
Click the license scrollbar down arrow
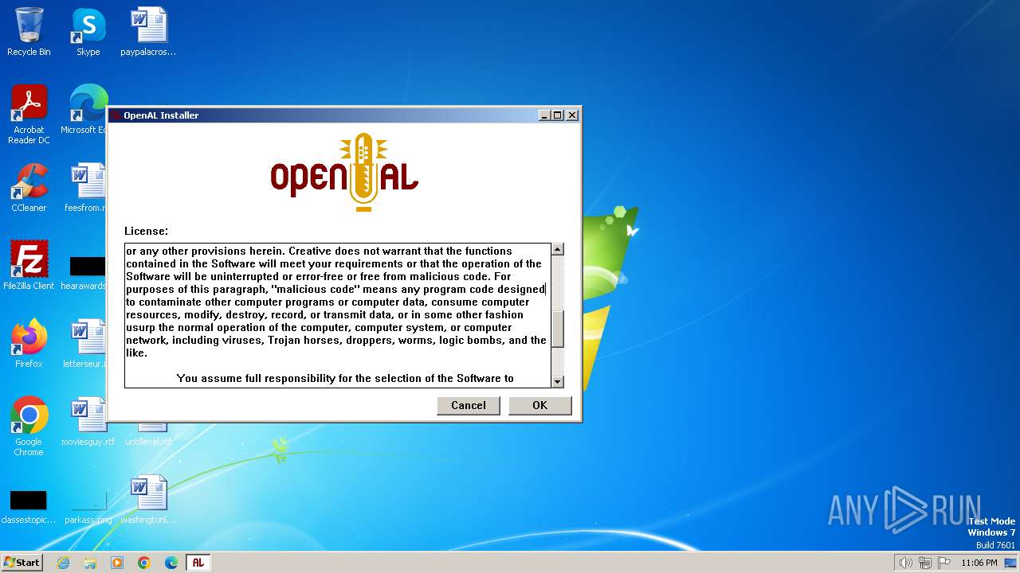click(558, 382)
